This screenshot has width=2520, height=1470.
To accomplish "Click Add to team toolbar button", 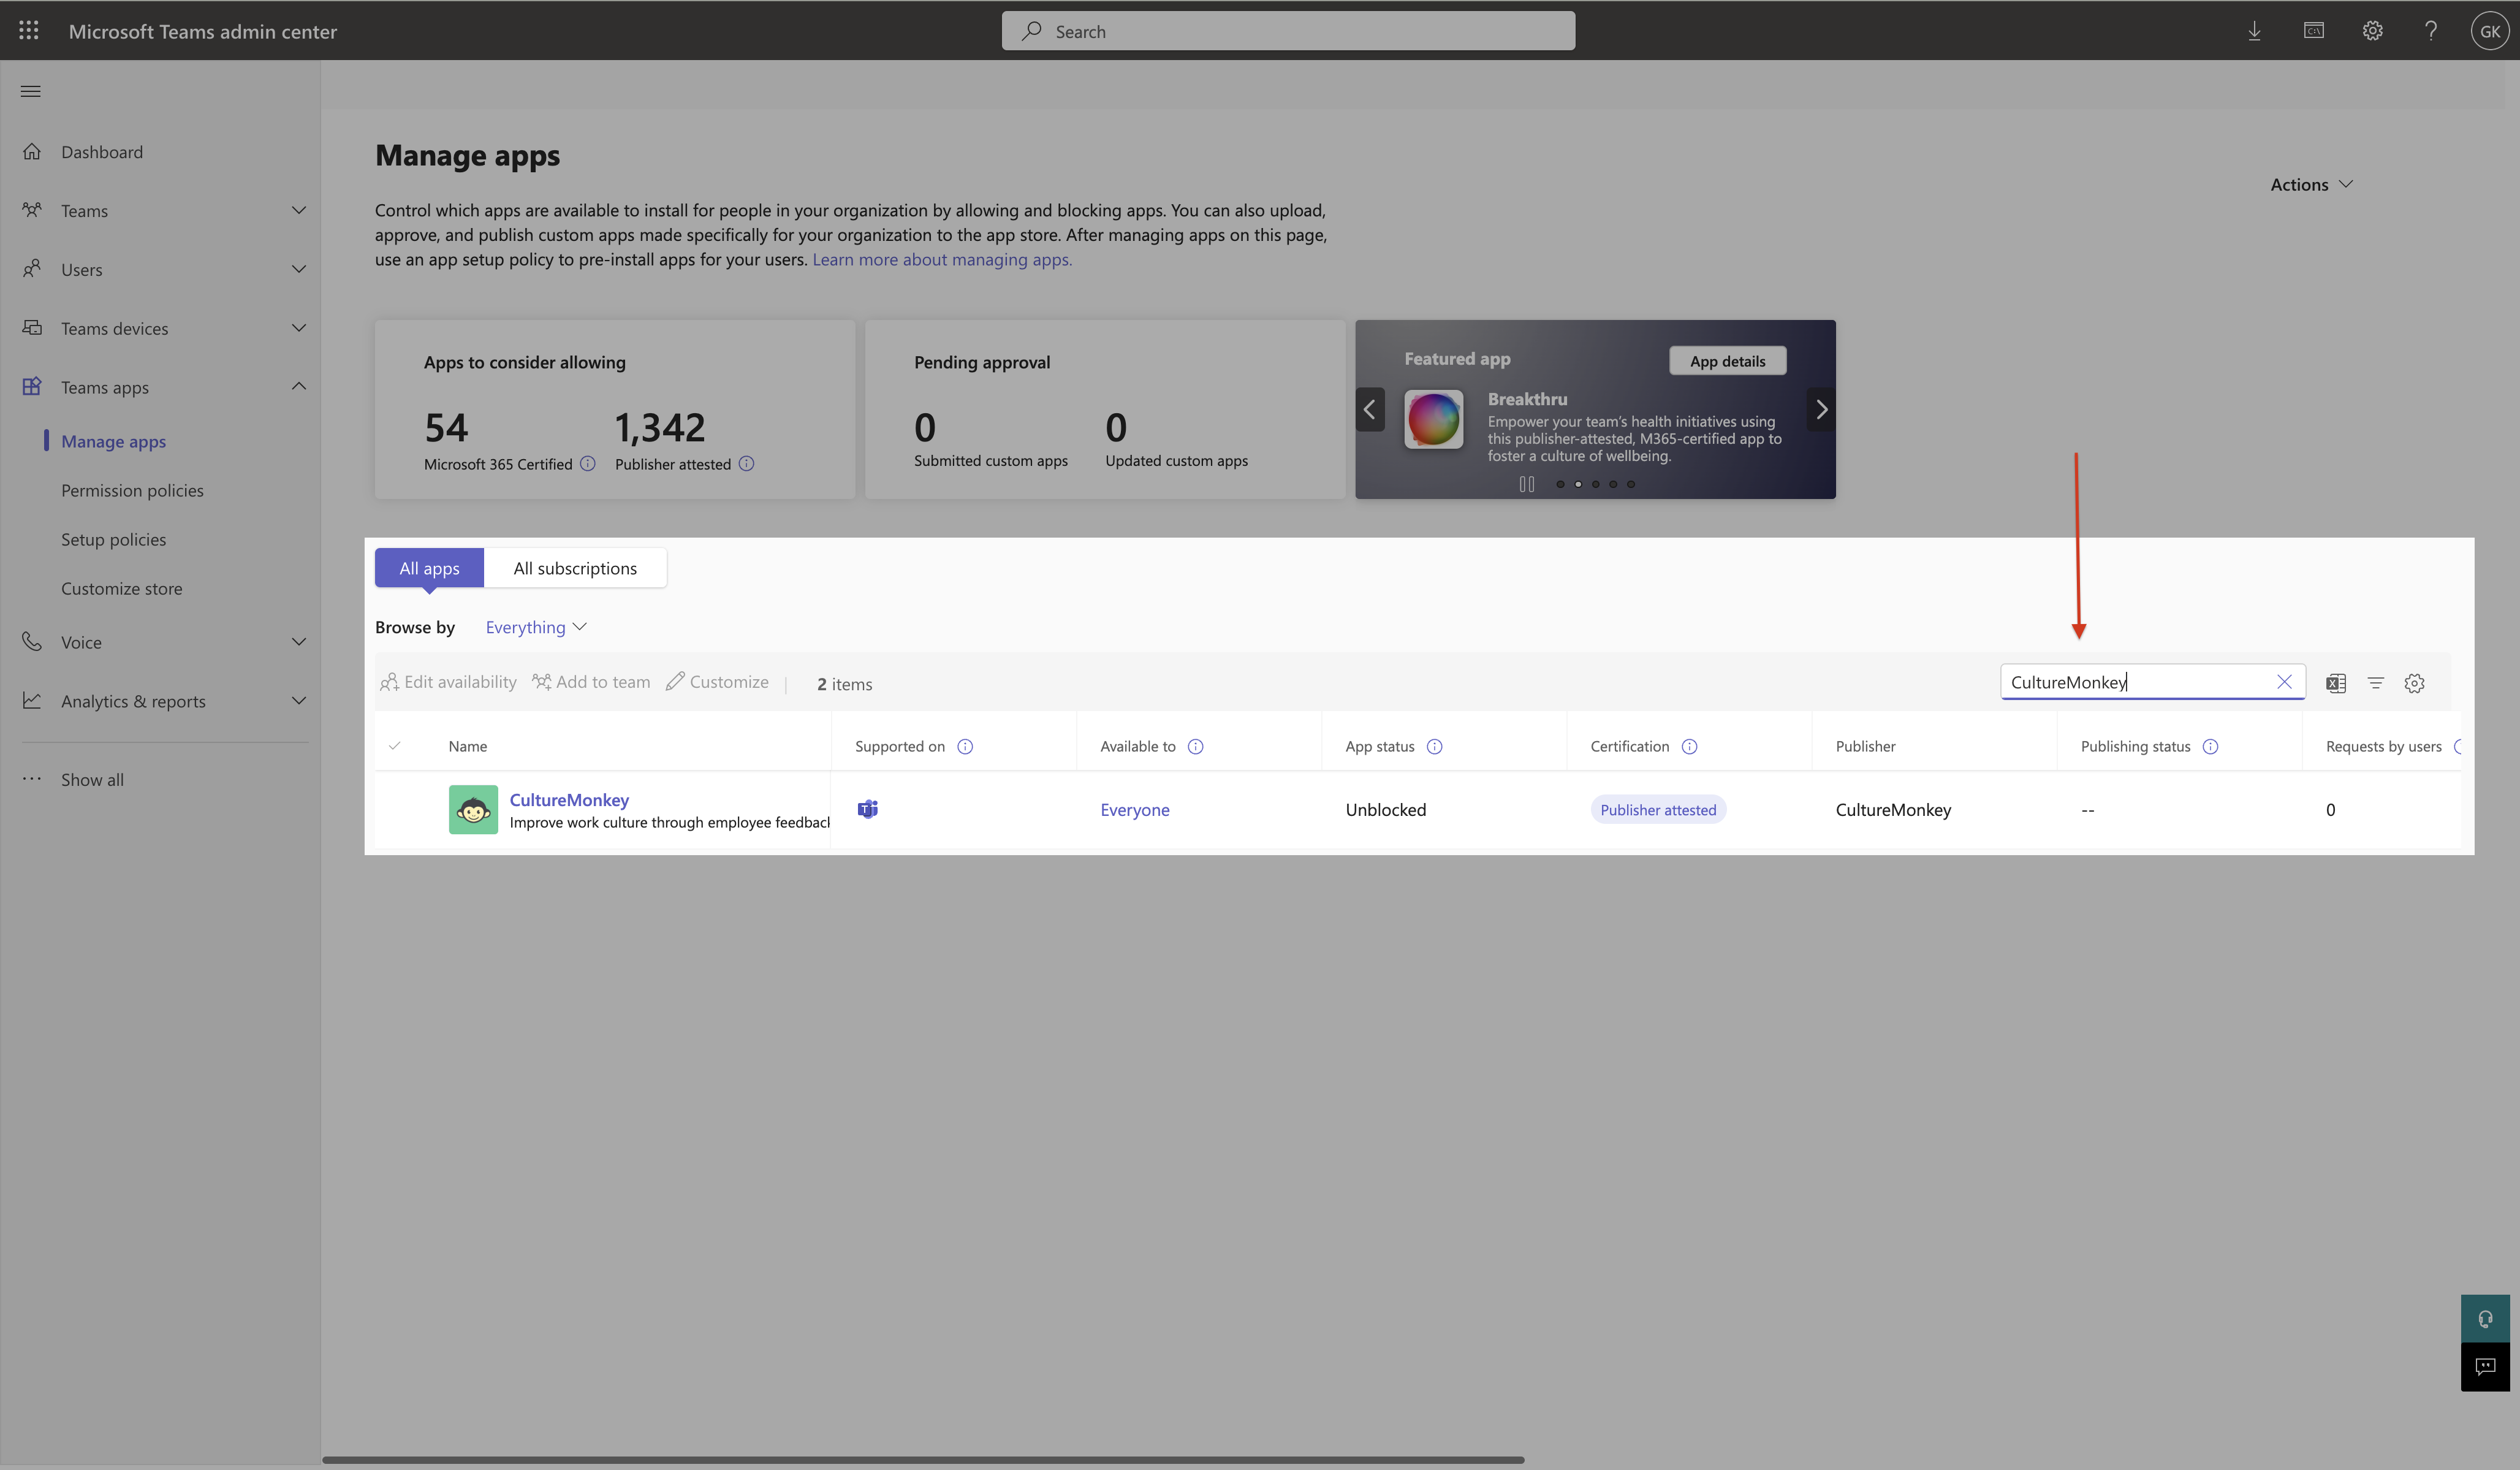I will (591, 682).
